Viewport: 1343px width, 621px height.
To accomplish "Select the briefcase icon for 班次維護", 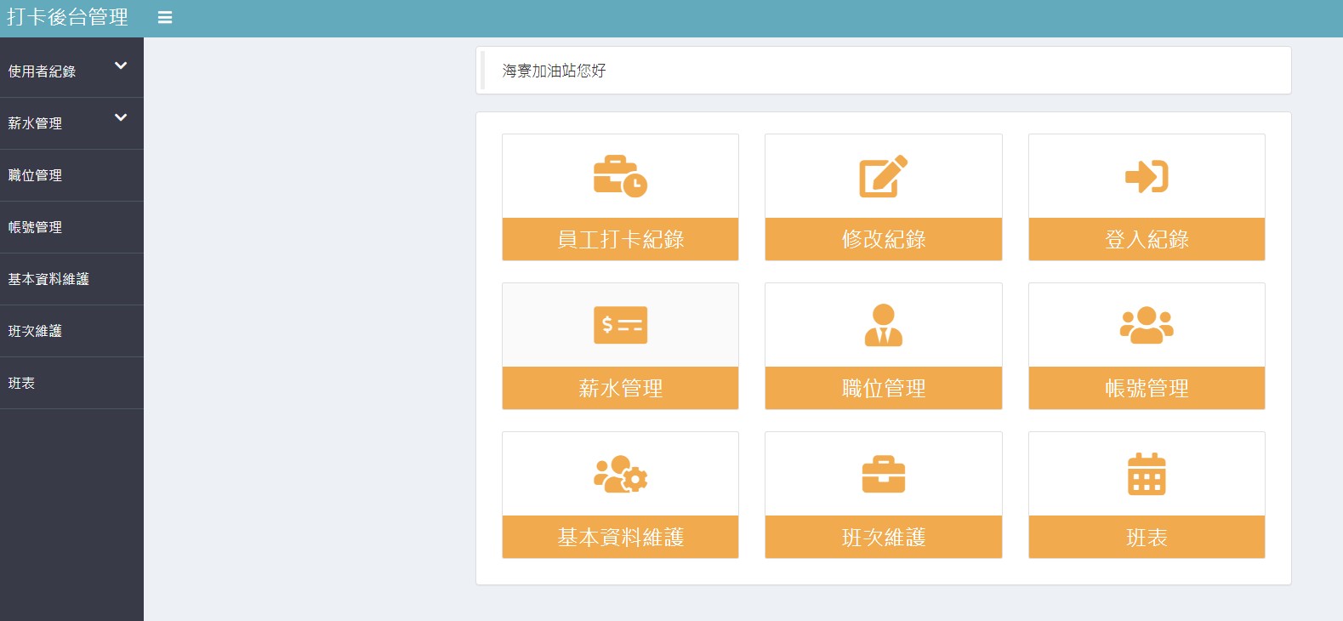I will point(883,474).
